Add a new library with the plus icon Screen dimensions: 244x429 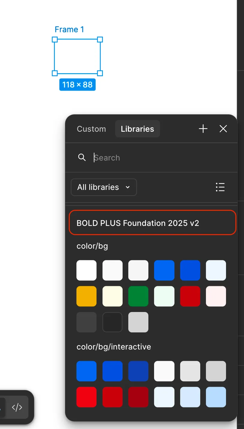(x=203, y=129)
